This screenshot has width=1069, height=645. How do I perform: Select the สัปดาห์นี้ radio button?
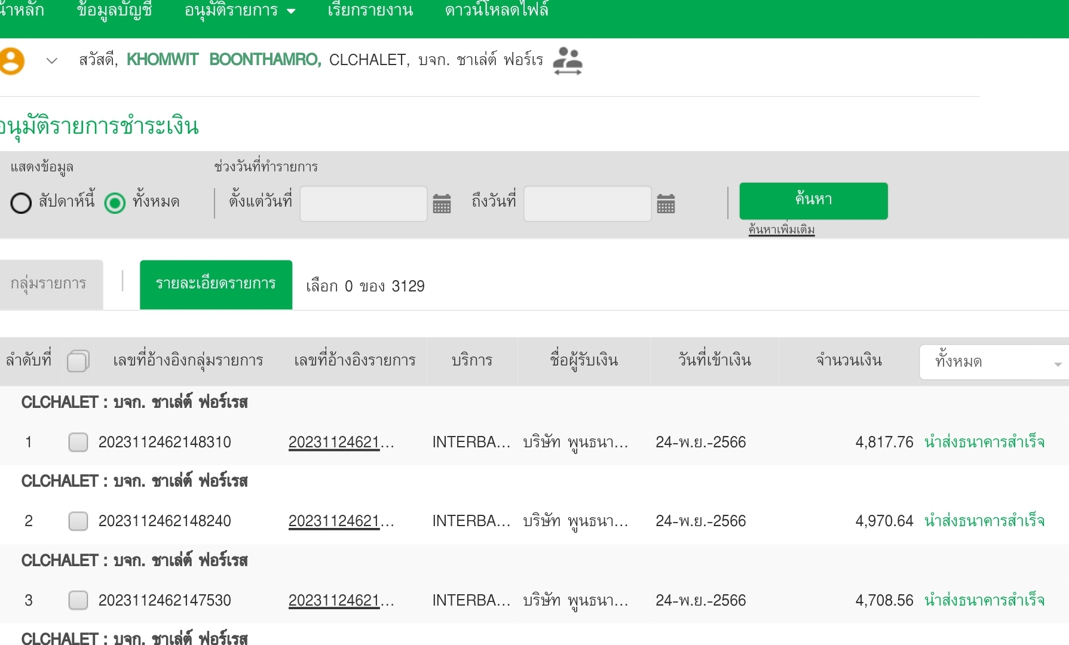(x=21, y=203)
